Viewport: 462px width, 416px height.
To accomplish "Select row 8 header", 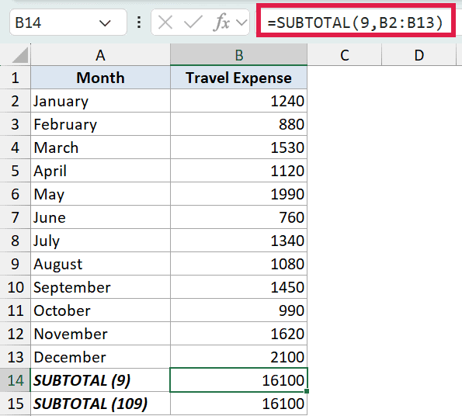I will (16, 241).
